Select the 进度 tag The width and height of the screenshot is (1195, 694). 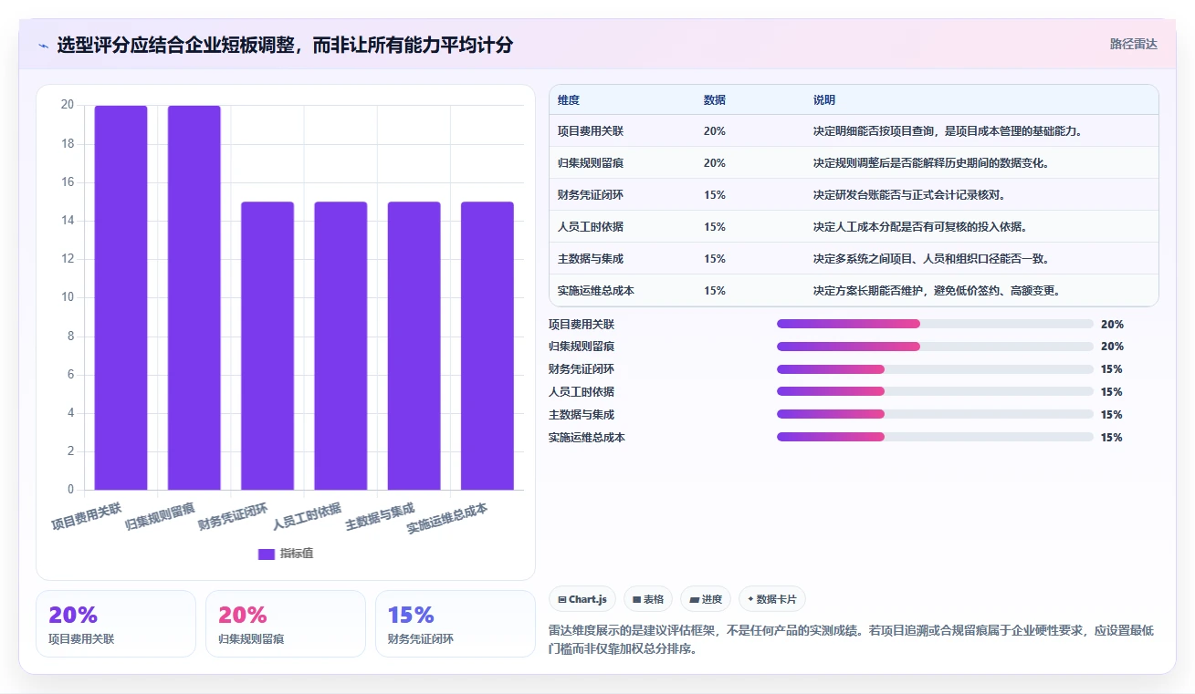pyautogui.click(x=706, y=599)
